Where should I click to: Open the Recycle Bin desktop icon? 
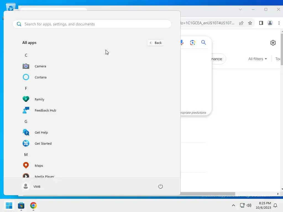point(11,7)
